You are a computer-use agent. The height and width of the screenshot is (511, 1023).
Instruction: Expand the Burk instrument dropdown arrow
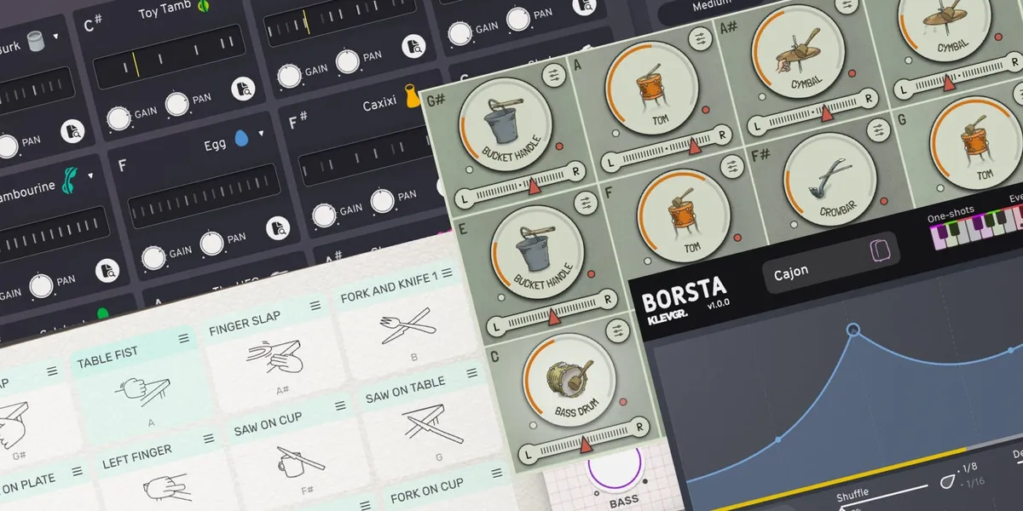(x=56, y=37)
